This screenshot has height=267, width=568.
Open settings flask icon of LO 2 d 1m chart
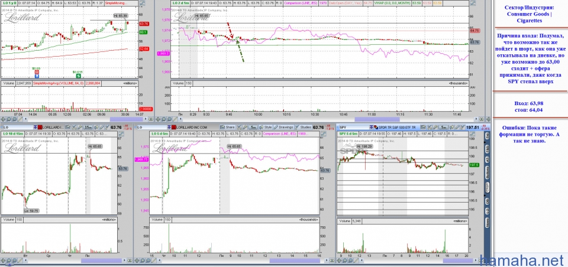473,3
